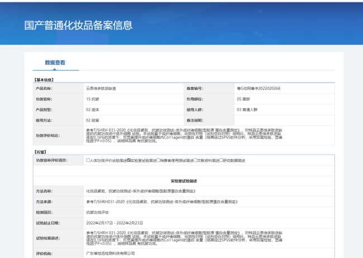363x258 pixels.
Task: Click the 作用部位 value 05 面部
Action: 243,99
